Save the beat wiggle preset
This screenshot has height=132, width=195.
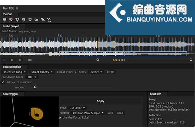tap(110, 113)
